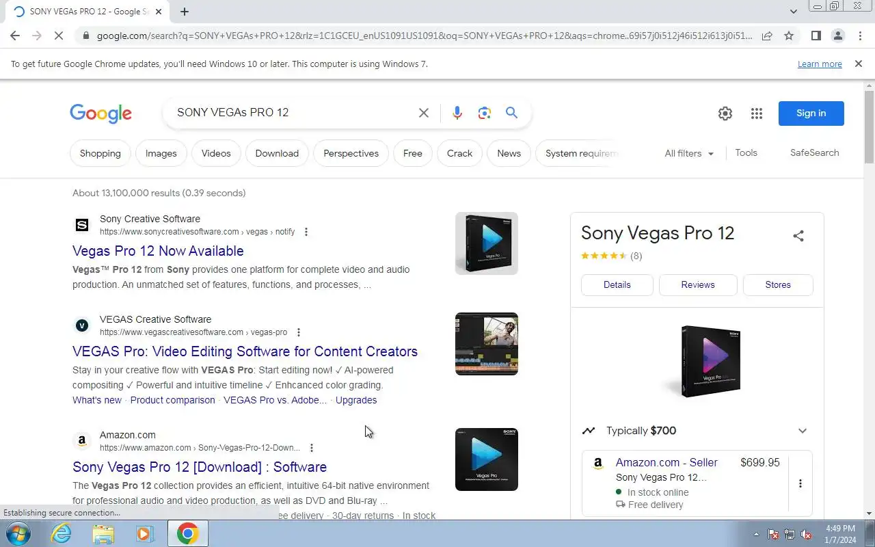Open Sony Creative Software result thumbnail

[487, 243]
